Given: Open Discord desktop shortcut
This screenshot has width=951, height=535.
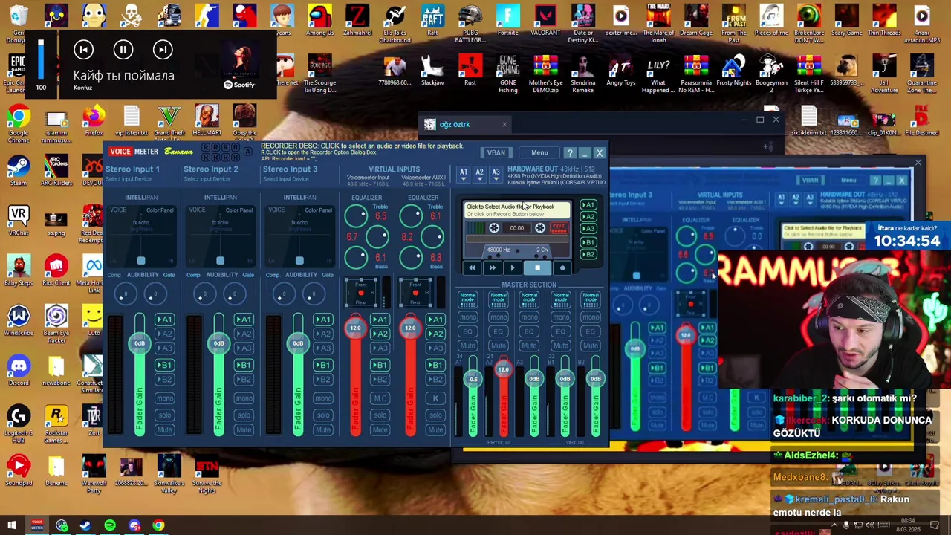Looking at the screenshot, I should [x=19, y=370].
